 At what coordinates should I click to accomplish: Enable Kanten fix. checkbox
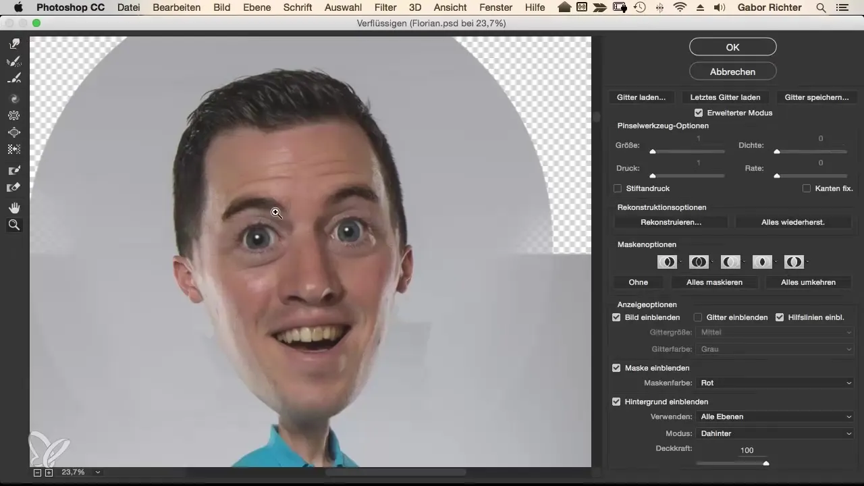pyautogui.click(x=806, y=188)
